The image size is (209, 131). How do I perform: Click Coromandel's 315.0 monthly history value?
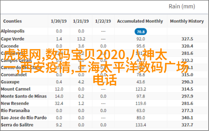pyautogui.click(x=187, y=75)
